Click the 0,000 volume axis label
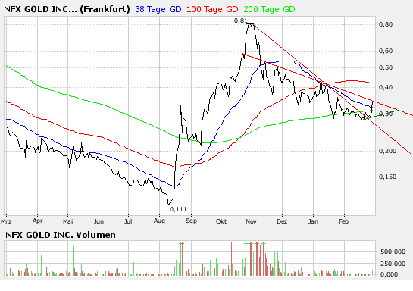413x291 pixels. coord(389,274)
